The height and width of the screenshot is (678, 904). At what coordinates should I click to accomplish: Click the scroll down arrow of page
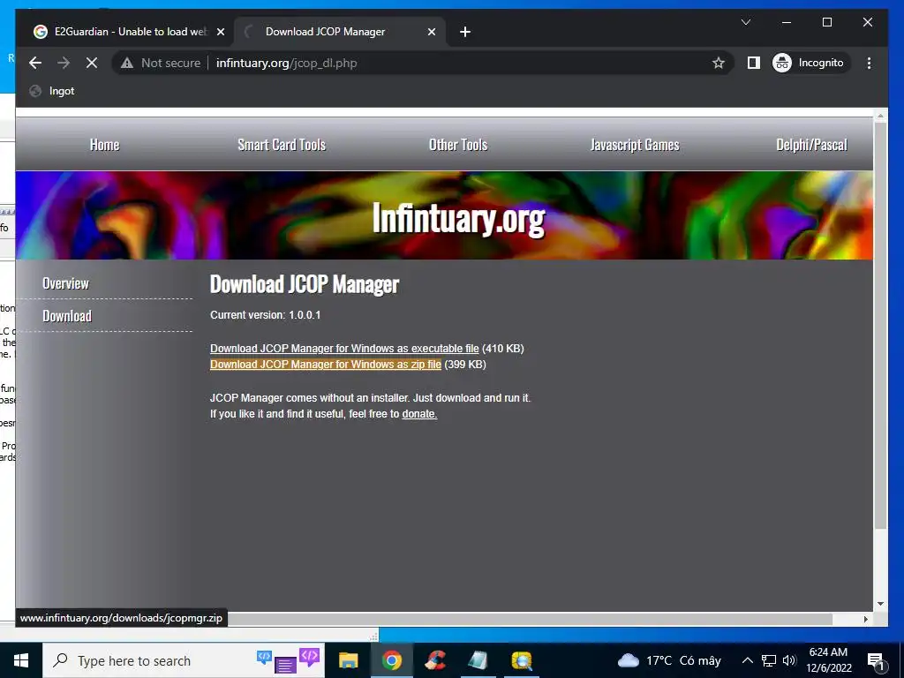pos(880,604)
